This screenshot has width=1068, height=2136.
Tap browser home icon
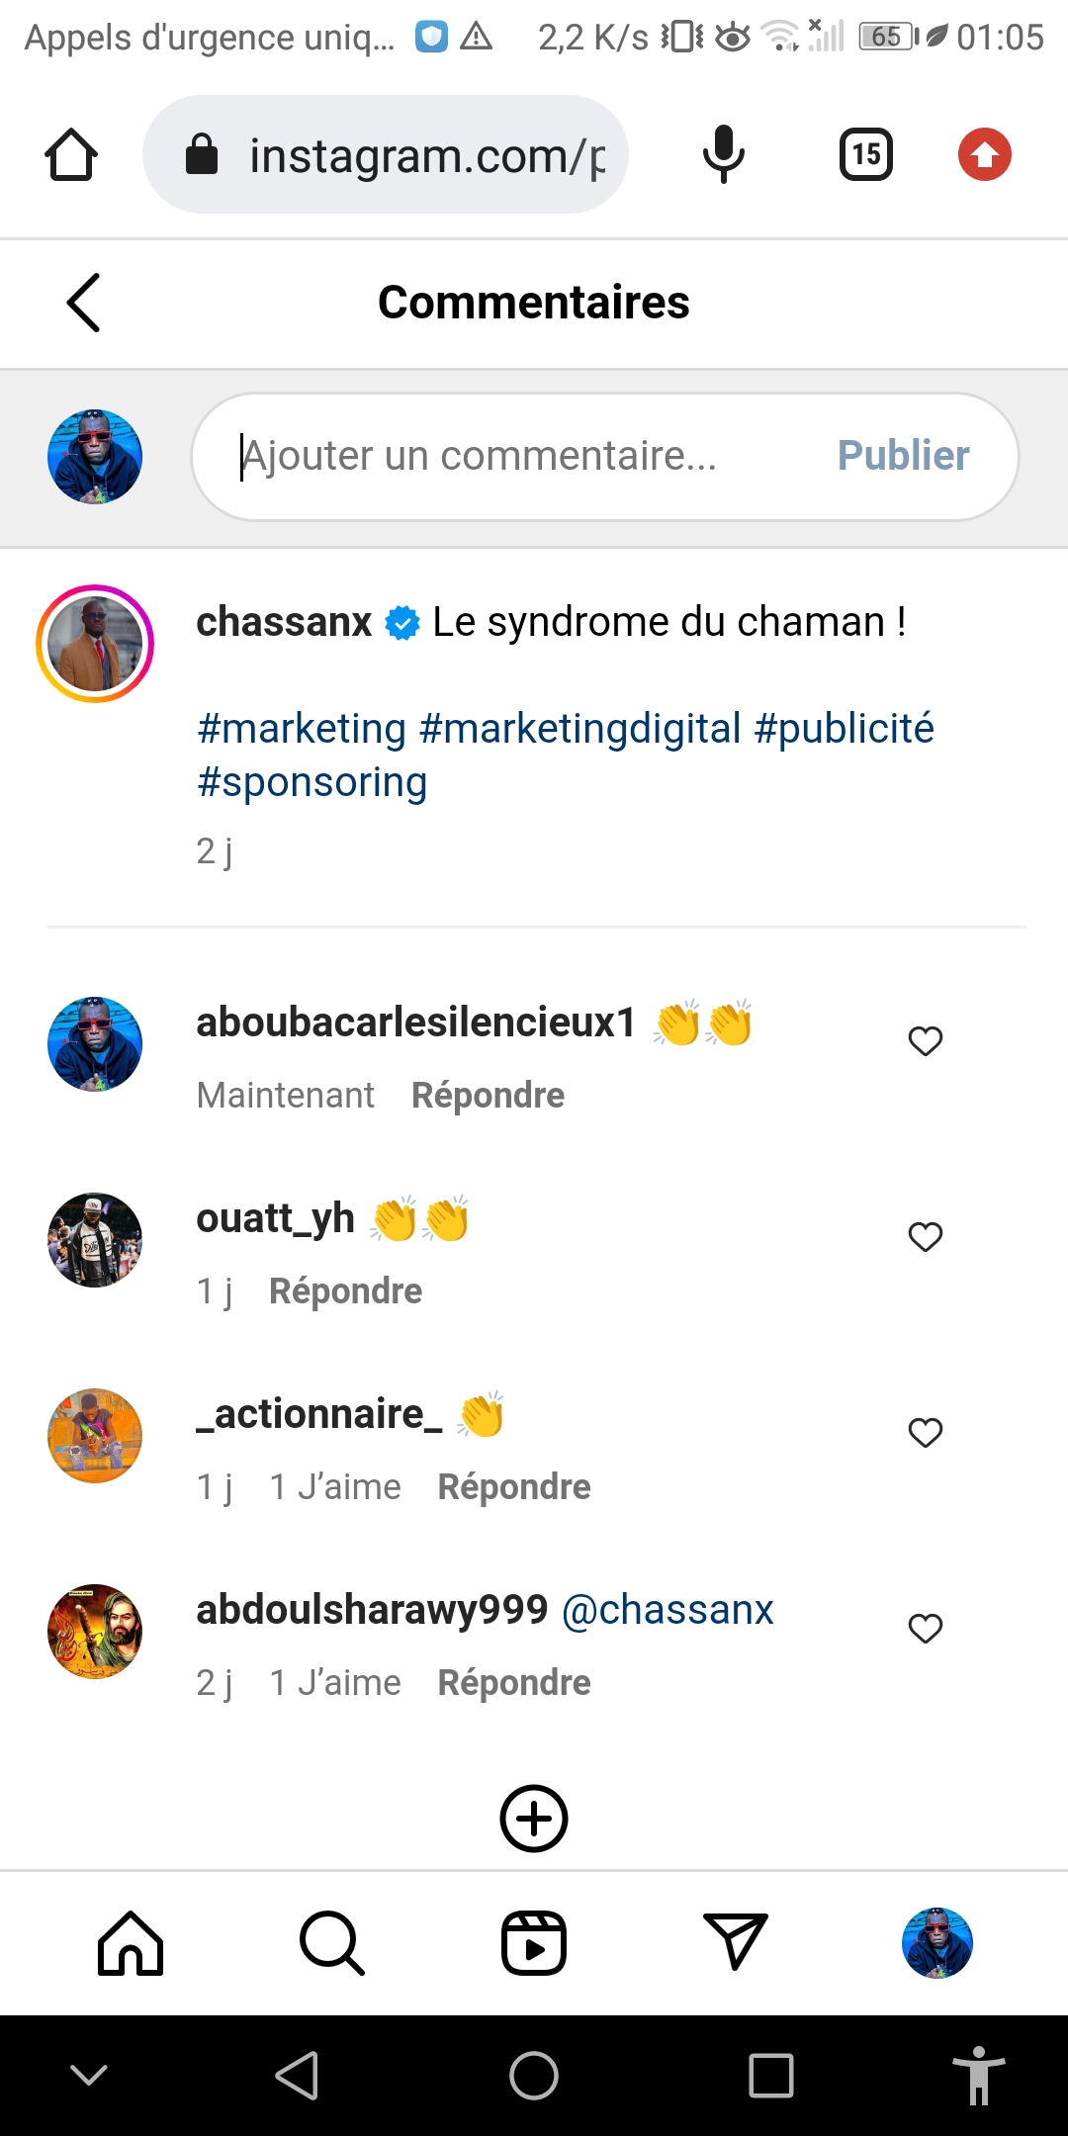pos(71,155)
